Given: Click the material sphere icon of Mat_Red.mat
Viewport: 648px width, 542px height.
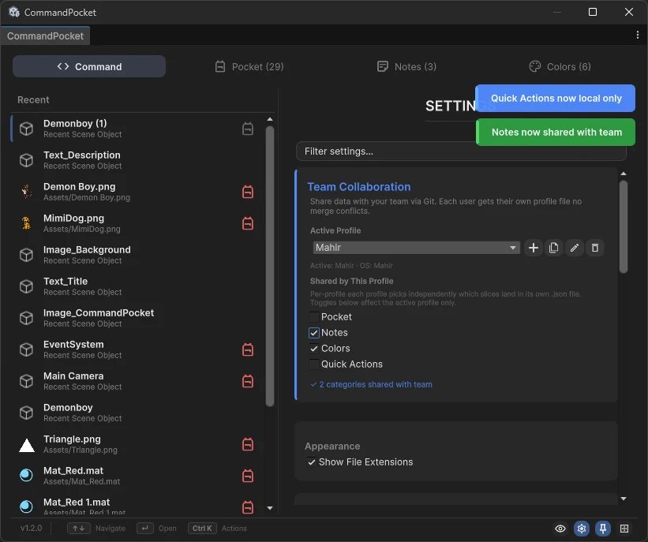Looking at the screenshot, I should (x=27, y=476).
